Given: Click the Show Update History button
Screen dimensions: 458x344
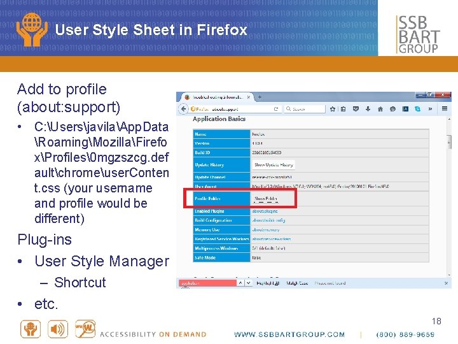Looking at the screenshot, I should point(274,165).
